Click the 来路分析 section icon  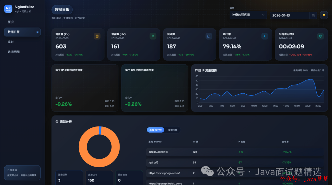click(57, 122)
